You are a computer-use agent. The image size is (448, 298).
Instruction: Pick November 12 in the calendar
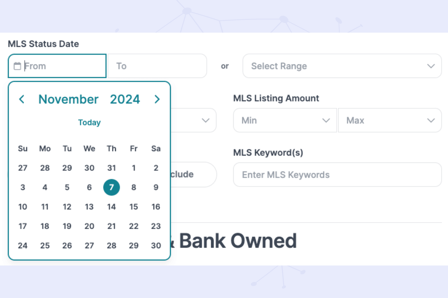(67, 207)
